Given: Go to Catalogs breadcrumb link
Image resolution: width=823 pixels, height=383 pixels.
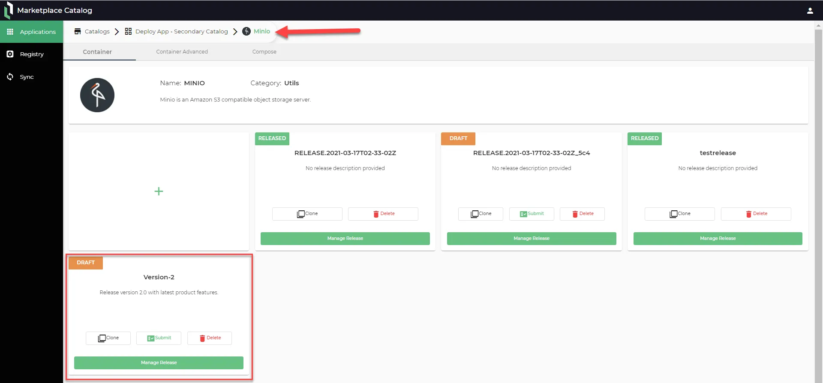Looking at the screenshot, I should [97, 31].
